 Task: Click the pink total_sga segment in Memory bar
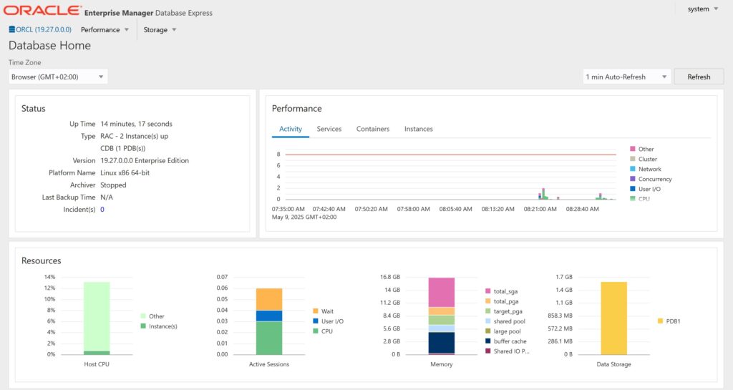click(x=441, y=293)
